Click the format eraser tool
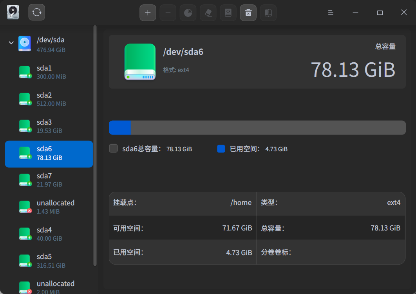 [x=208, y=13]
